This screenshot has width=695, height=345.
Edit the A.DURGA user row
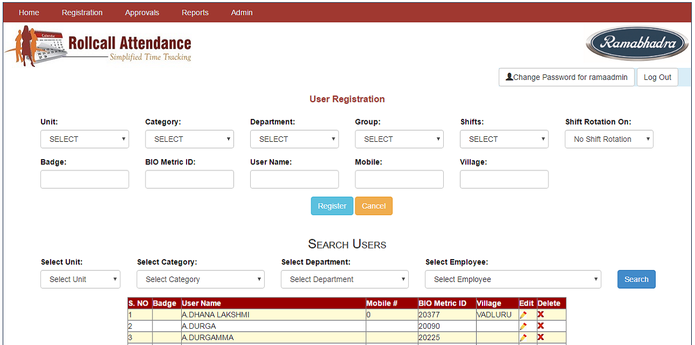coord(523,326)
